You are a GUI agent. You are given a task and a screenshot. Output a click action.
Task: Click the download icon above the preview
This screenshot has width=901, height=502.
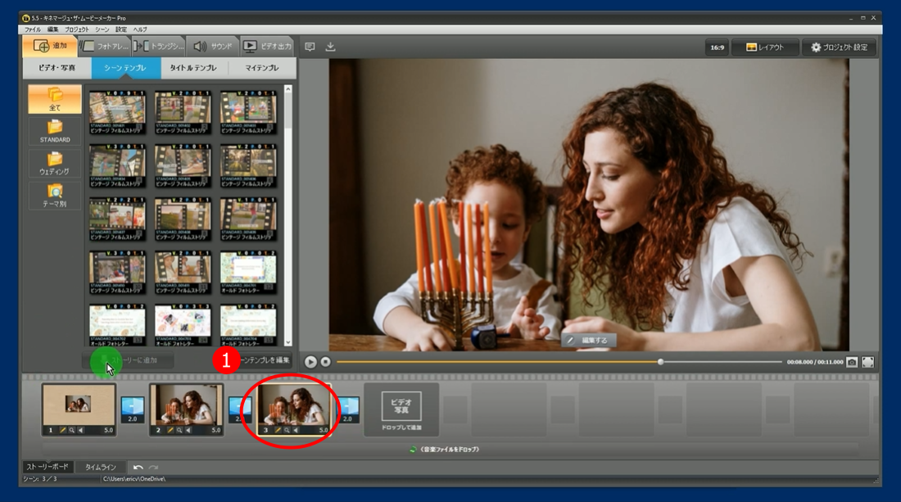click(x=330, y=47)
